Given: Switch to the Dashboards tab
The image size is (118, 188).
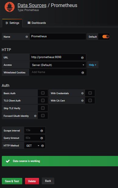Looking at the screenshot, I should (37, 23).
